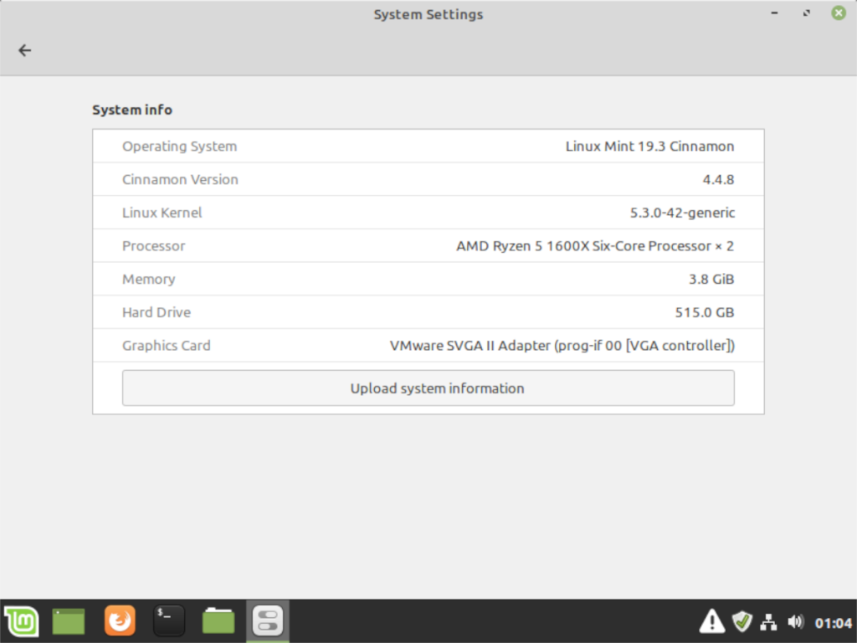
Task: Click Upload system information
Action: point(428,388)
